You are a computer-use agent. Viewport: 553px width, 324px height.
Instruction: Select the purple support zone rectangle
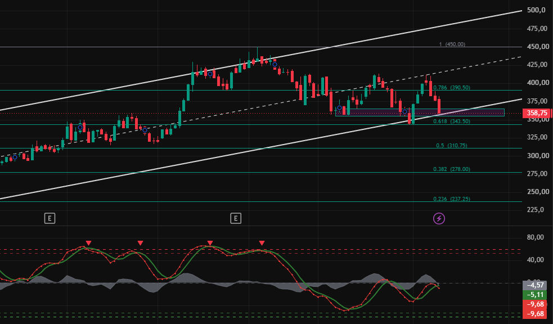420,112
